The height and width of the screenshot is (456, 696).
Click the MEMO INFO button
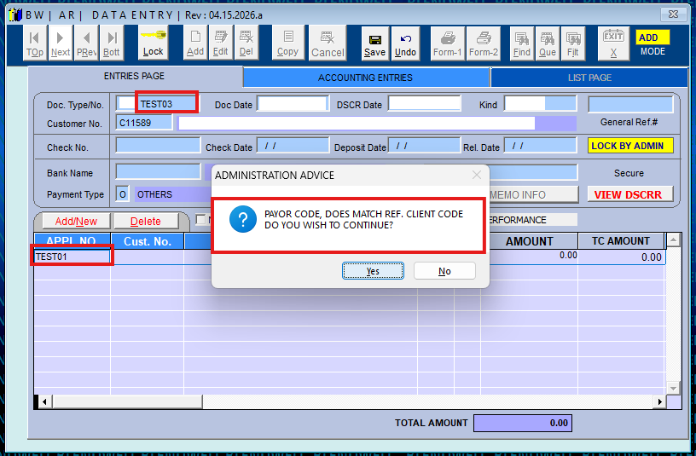[532, 194]
